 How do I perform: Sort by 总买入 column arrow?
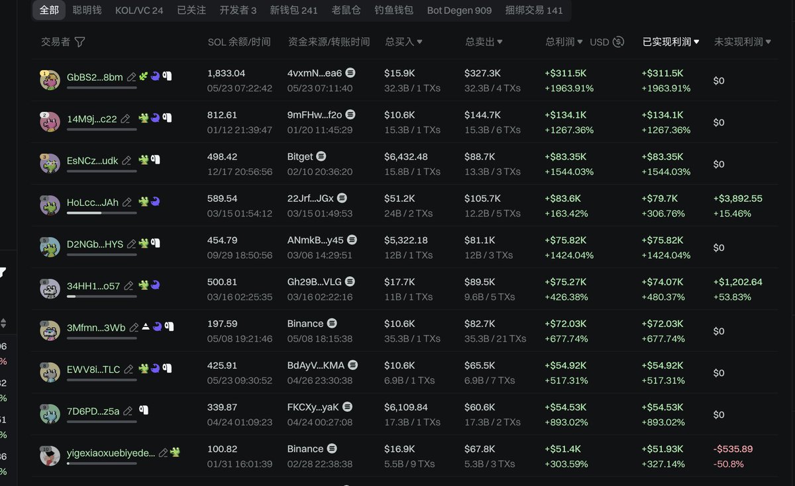coord(419,42)
